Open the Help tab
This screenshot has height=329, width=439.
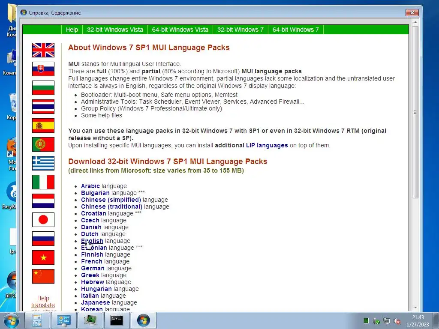(x=72, y=30)
